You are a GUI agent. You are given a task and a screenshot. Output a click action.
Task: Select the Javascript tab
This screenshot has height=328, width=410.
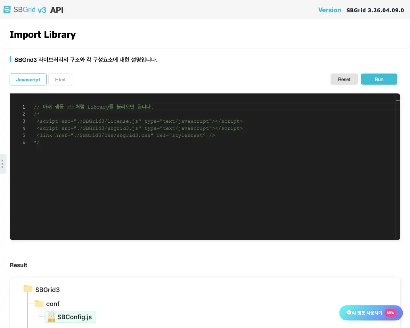click(x=28, y=79)
